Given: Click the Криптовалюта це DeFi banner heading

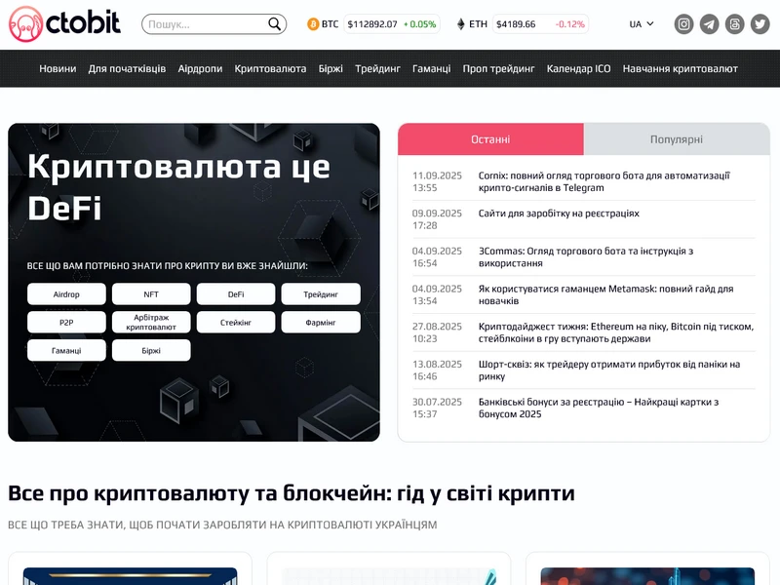Looking at the screenshot, I should pyautogui.click(x=178, y=187).
